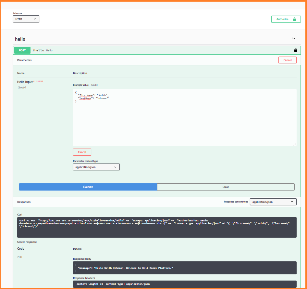Collapse the hello section using its chevron

tap(294, 38)
